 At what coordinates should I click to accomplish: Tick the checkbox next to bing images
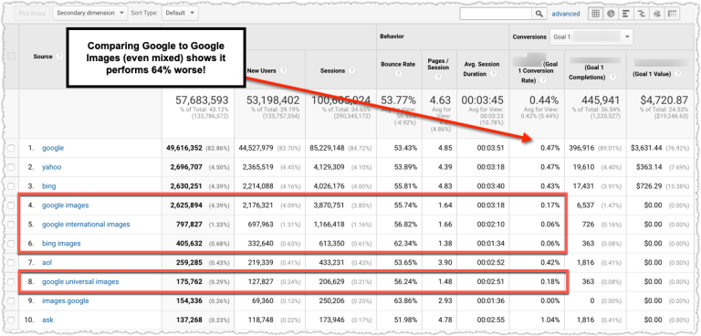(x=11, y=244)
